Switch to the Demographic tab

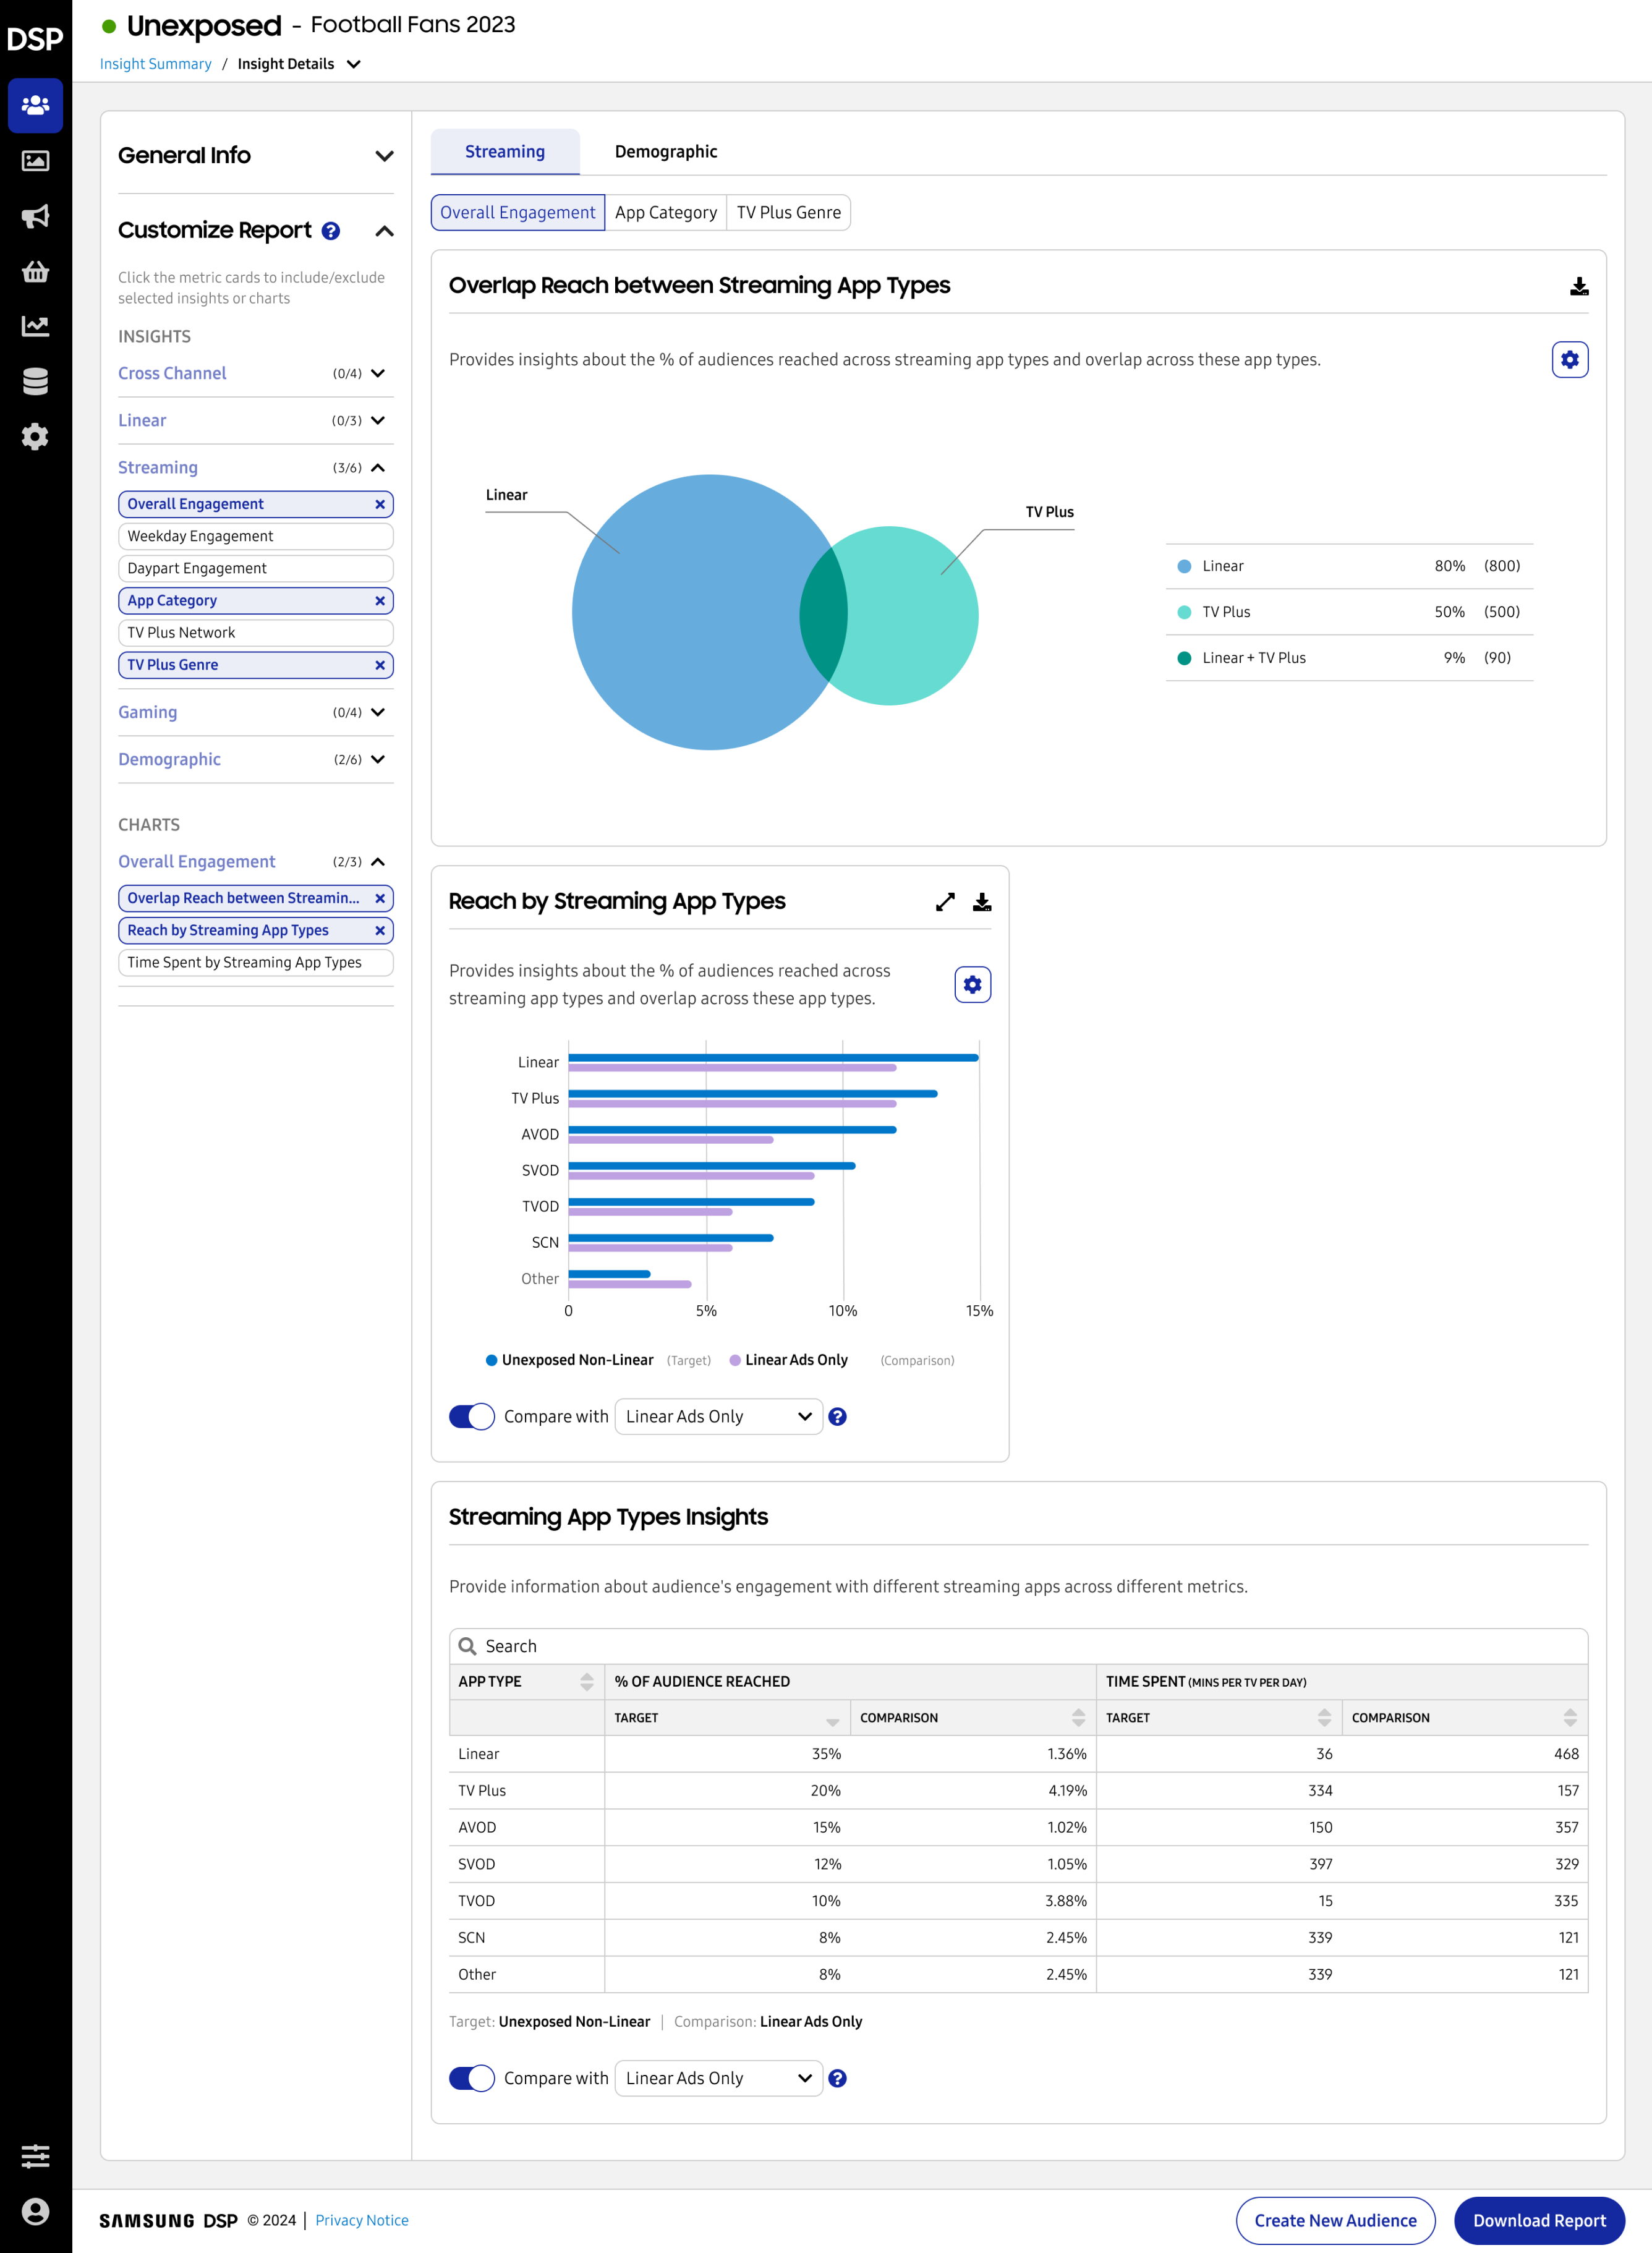point(665,152)
